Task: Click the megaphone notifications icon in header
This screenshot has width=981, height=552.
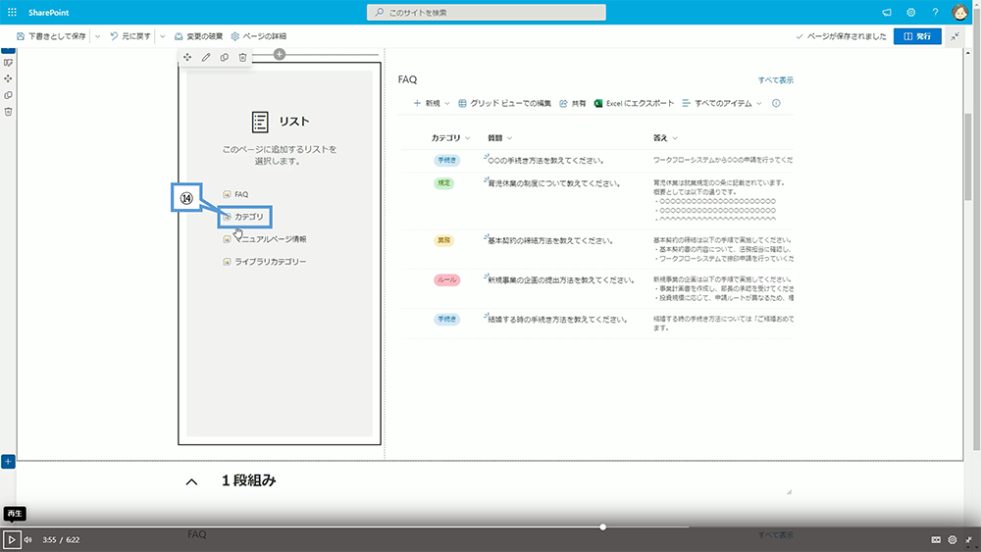Action: click(887, 13)
